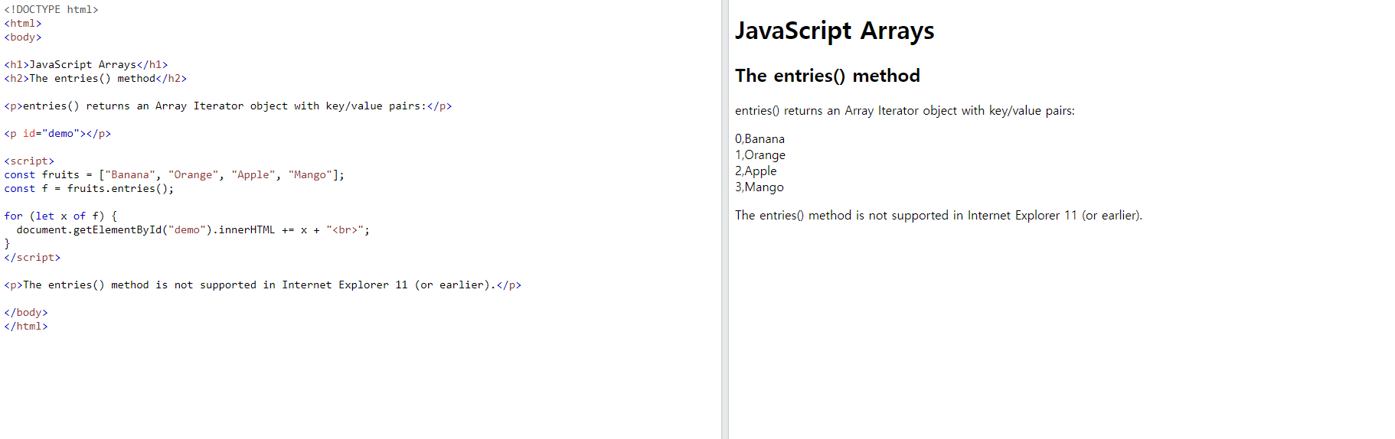The width and height of the screenshot is (1395, 439).
Task: Click the for (let x of f) line
Action: point(60,216)
